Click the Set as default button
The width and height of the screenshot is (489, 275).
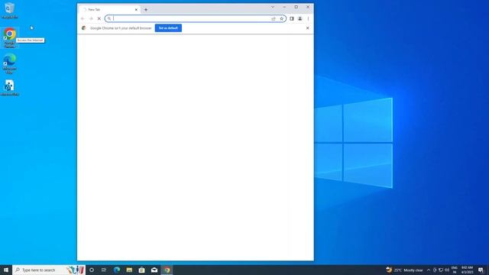point(168,28)
